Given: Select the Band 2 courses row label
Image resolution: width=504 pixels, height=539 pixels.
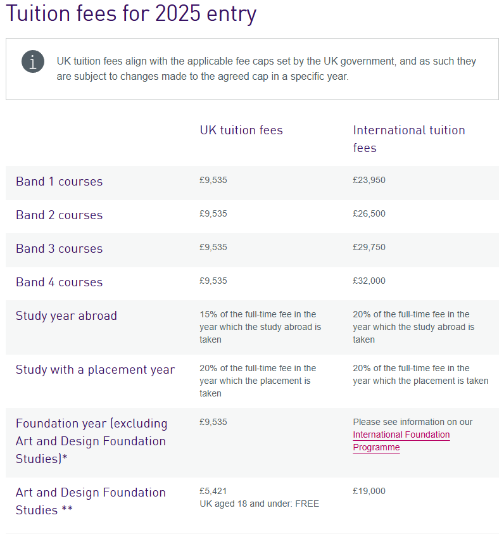Looking at the screenshot, I should tap(59, 215).
